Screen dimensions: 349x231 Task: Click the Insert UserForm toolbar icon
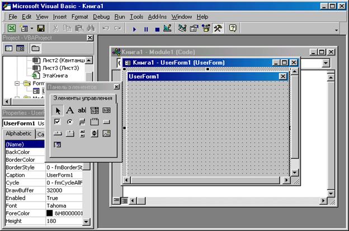click(23, 28)
